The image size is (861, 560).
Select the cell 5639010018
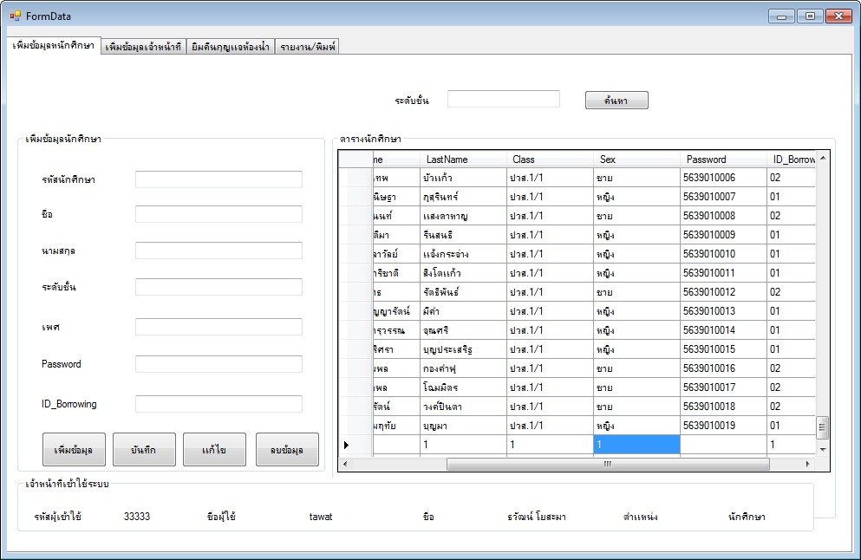coord(724,407)
